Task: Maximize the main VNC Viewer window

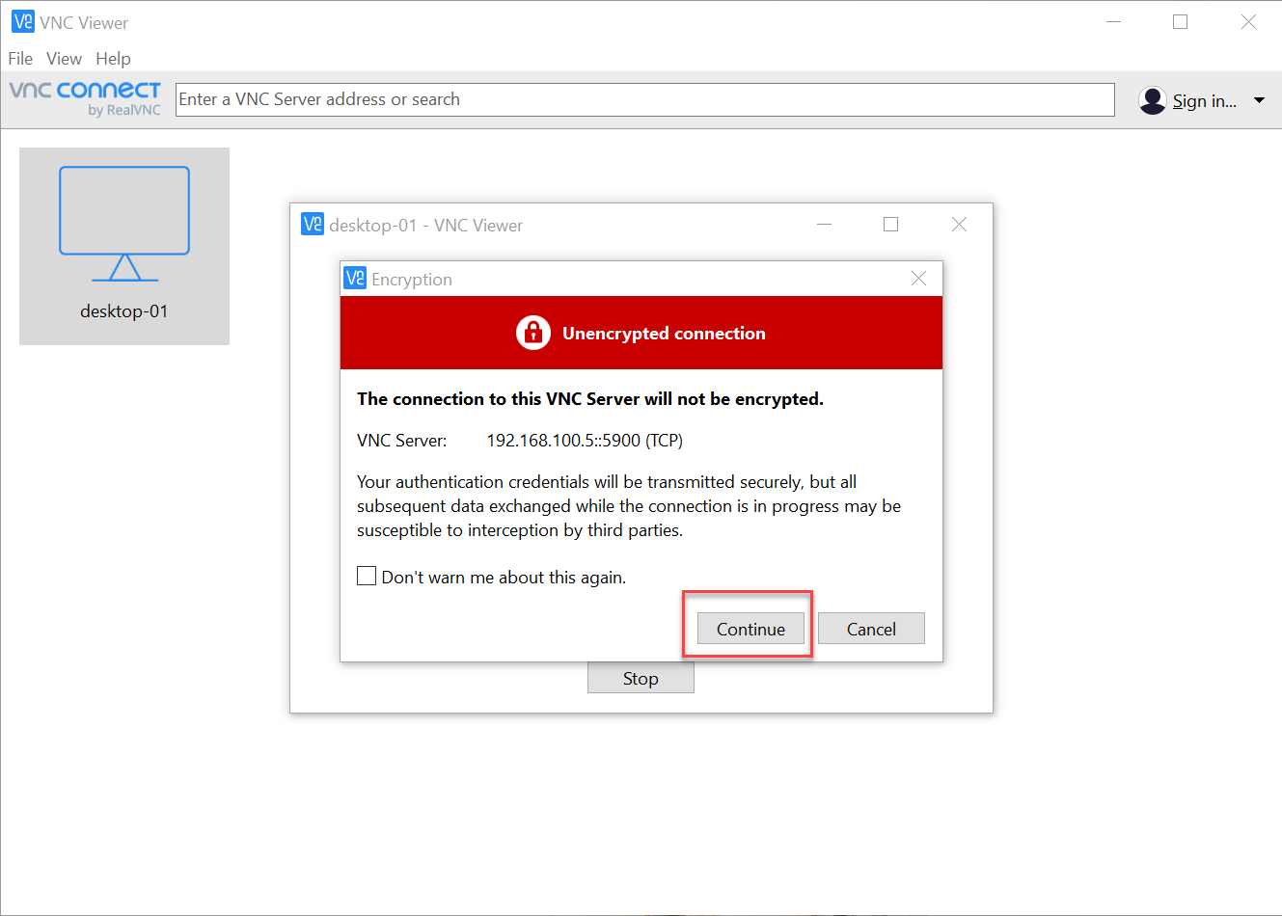Action: pos(1180,22)
